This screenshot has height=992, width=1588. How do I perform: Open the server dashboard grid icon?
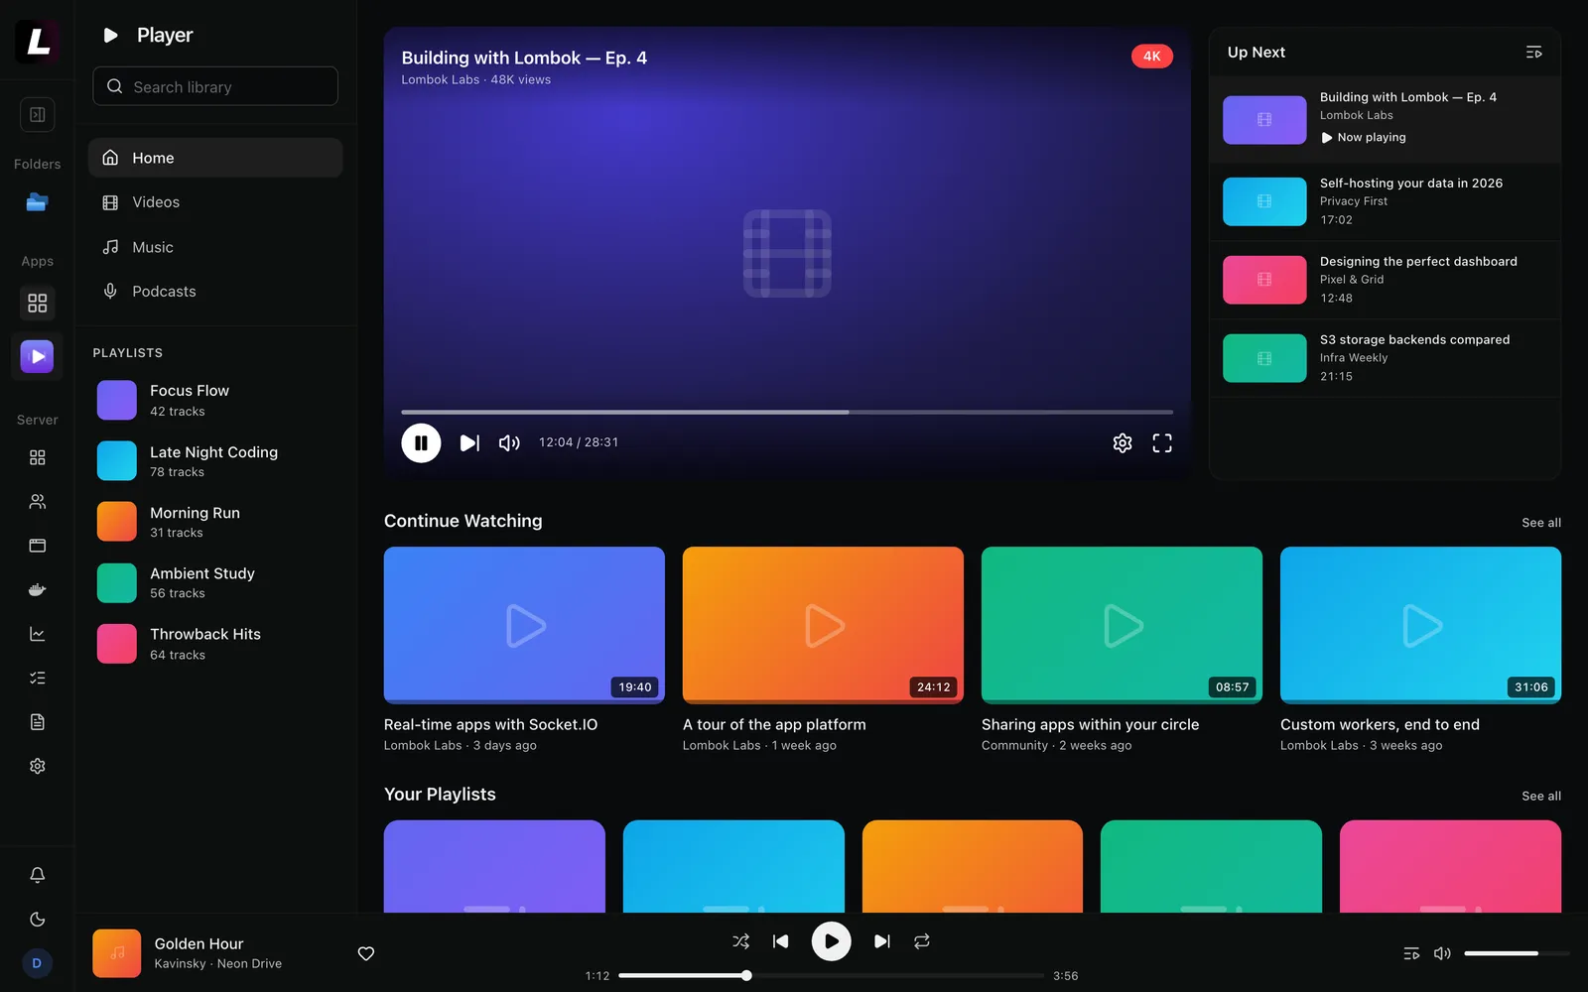coord(37,457)
